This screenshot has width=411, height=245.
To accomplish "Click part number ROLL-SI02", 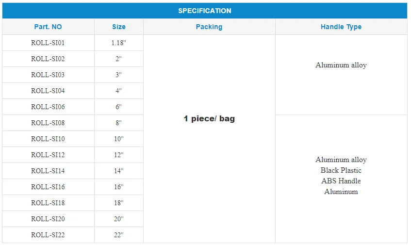I will [x=48, y=59].
